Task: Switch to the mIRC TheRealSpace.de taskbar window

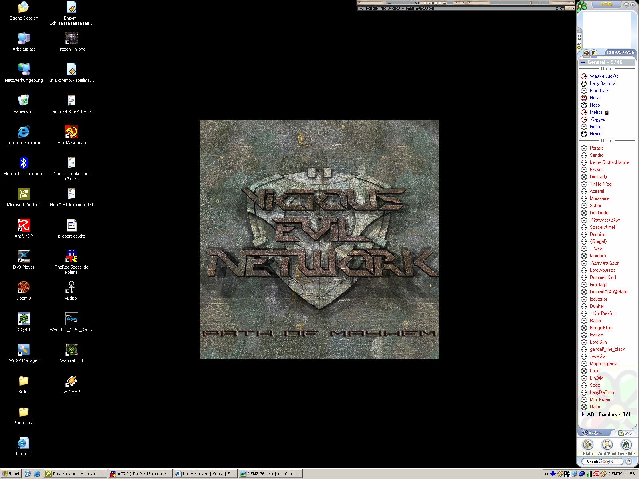Action: [x=141, y=474]
